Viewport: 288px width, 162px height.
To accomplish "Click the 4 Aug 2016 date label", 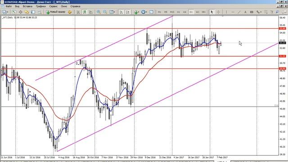I will click(64, 157).
